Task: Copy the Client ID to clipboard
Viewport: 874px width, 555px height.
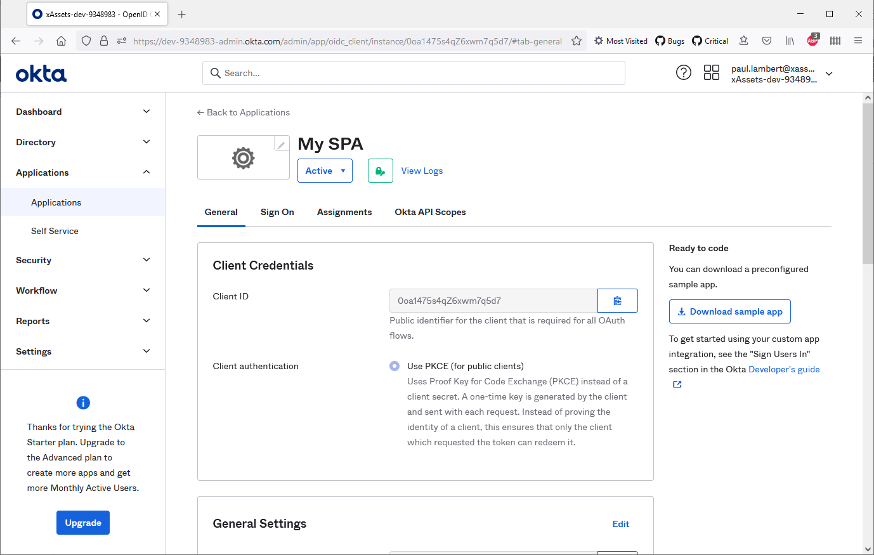Action: [x=617, y=301]
